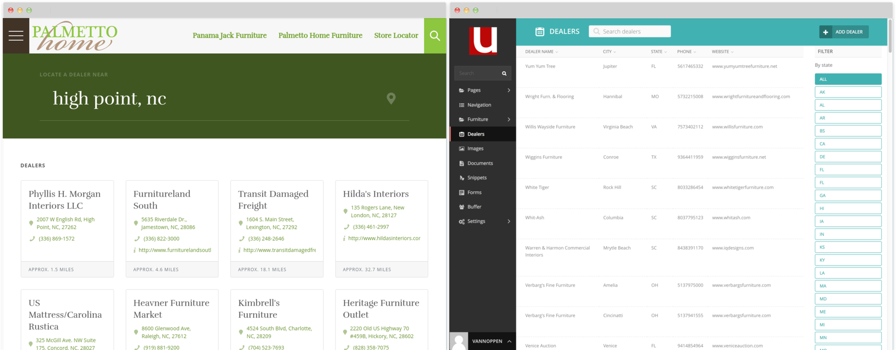Click the Wiggins Furniture dealer row name
Screen dimensions: 896x350
[x=544, y=157]
